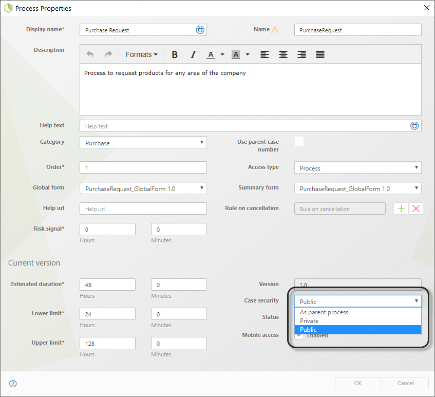Click the Version field showing 1.0
This screenshot has width=435, height=397.
(x=357, y=284)
